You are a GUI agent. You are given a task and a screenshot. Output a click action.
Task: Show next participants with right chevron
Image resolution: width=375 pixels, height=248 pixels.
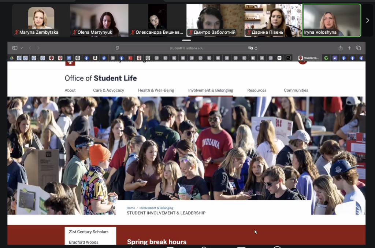368,21
